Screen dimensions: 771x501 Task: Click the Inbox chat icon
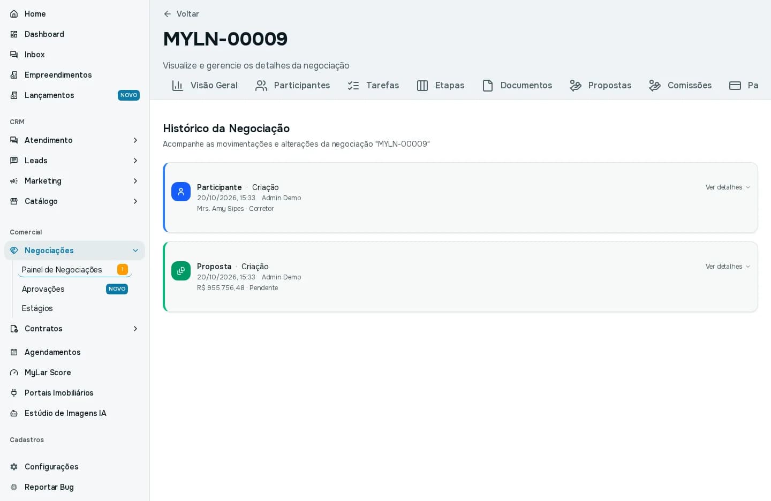(x=14, y=55)
